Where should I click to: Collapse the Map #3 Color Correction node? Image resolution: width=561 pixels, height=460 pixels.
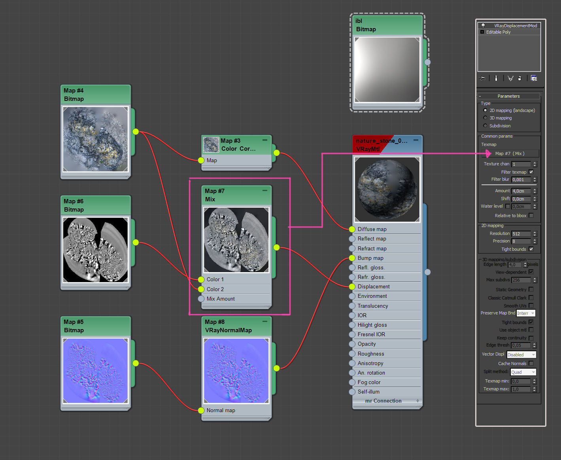[x=265, y=140]
